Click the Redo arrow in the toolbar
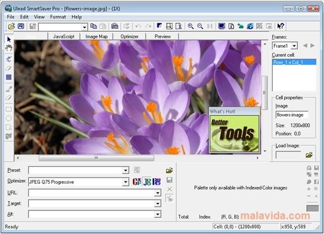Screen dimensions: 324x234 pos(148,26)
